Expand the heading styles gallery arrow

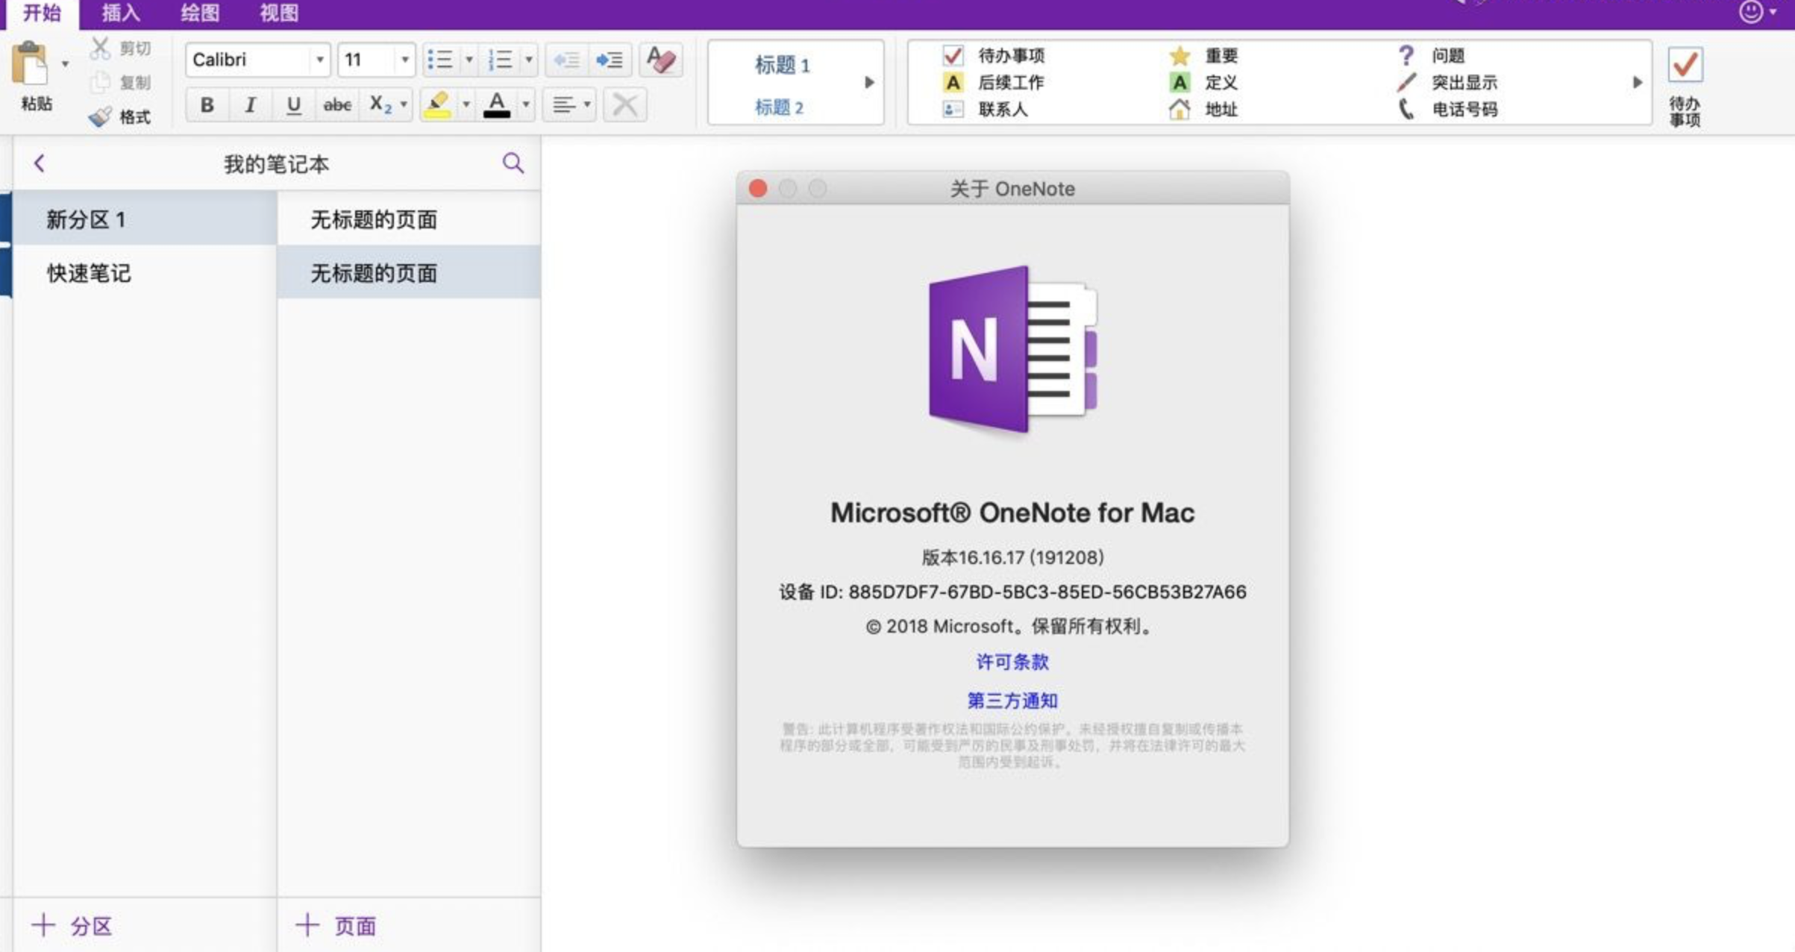(869, 82)
